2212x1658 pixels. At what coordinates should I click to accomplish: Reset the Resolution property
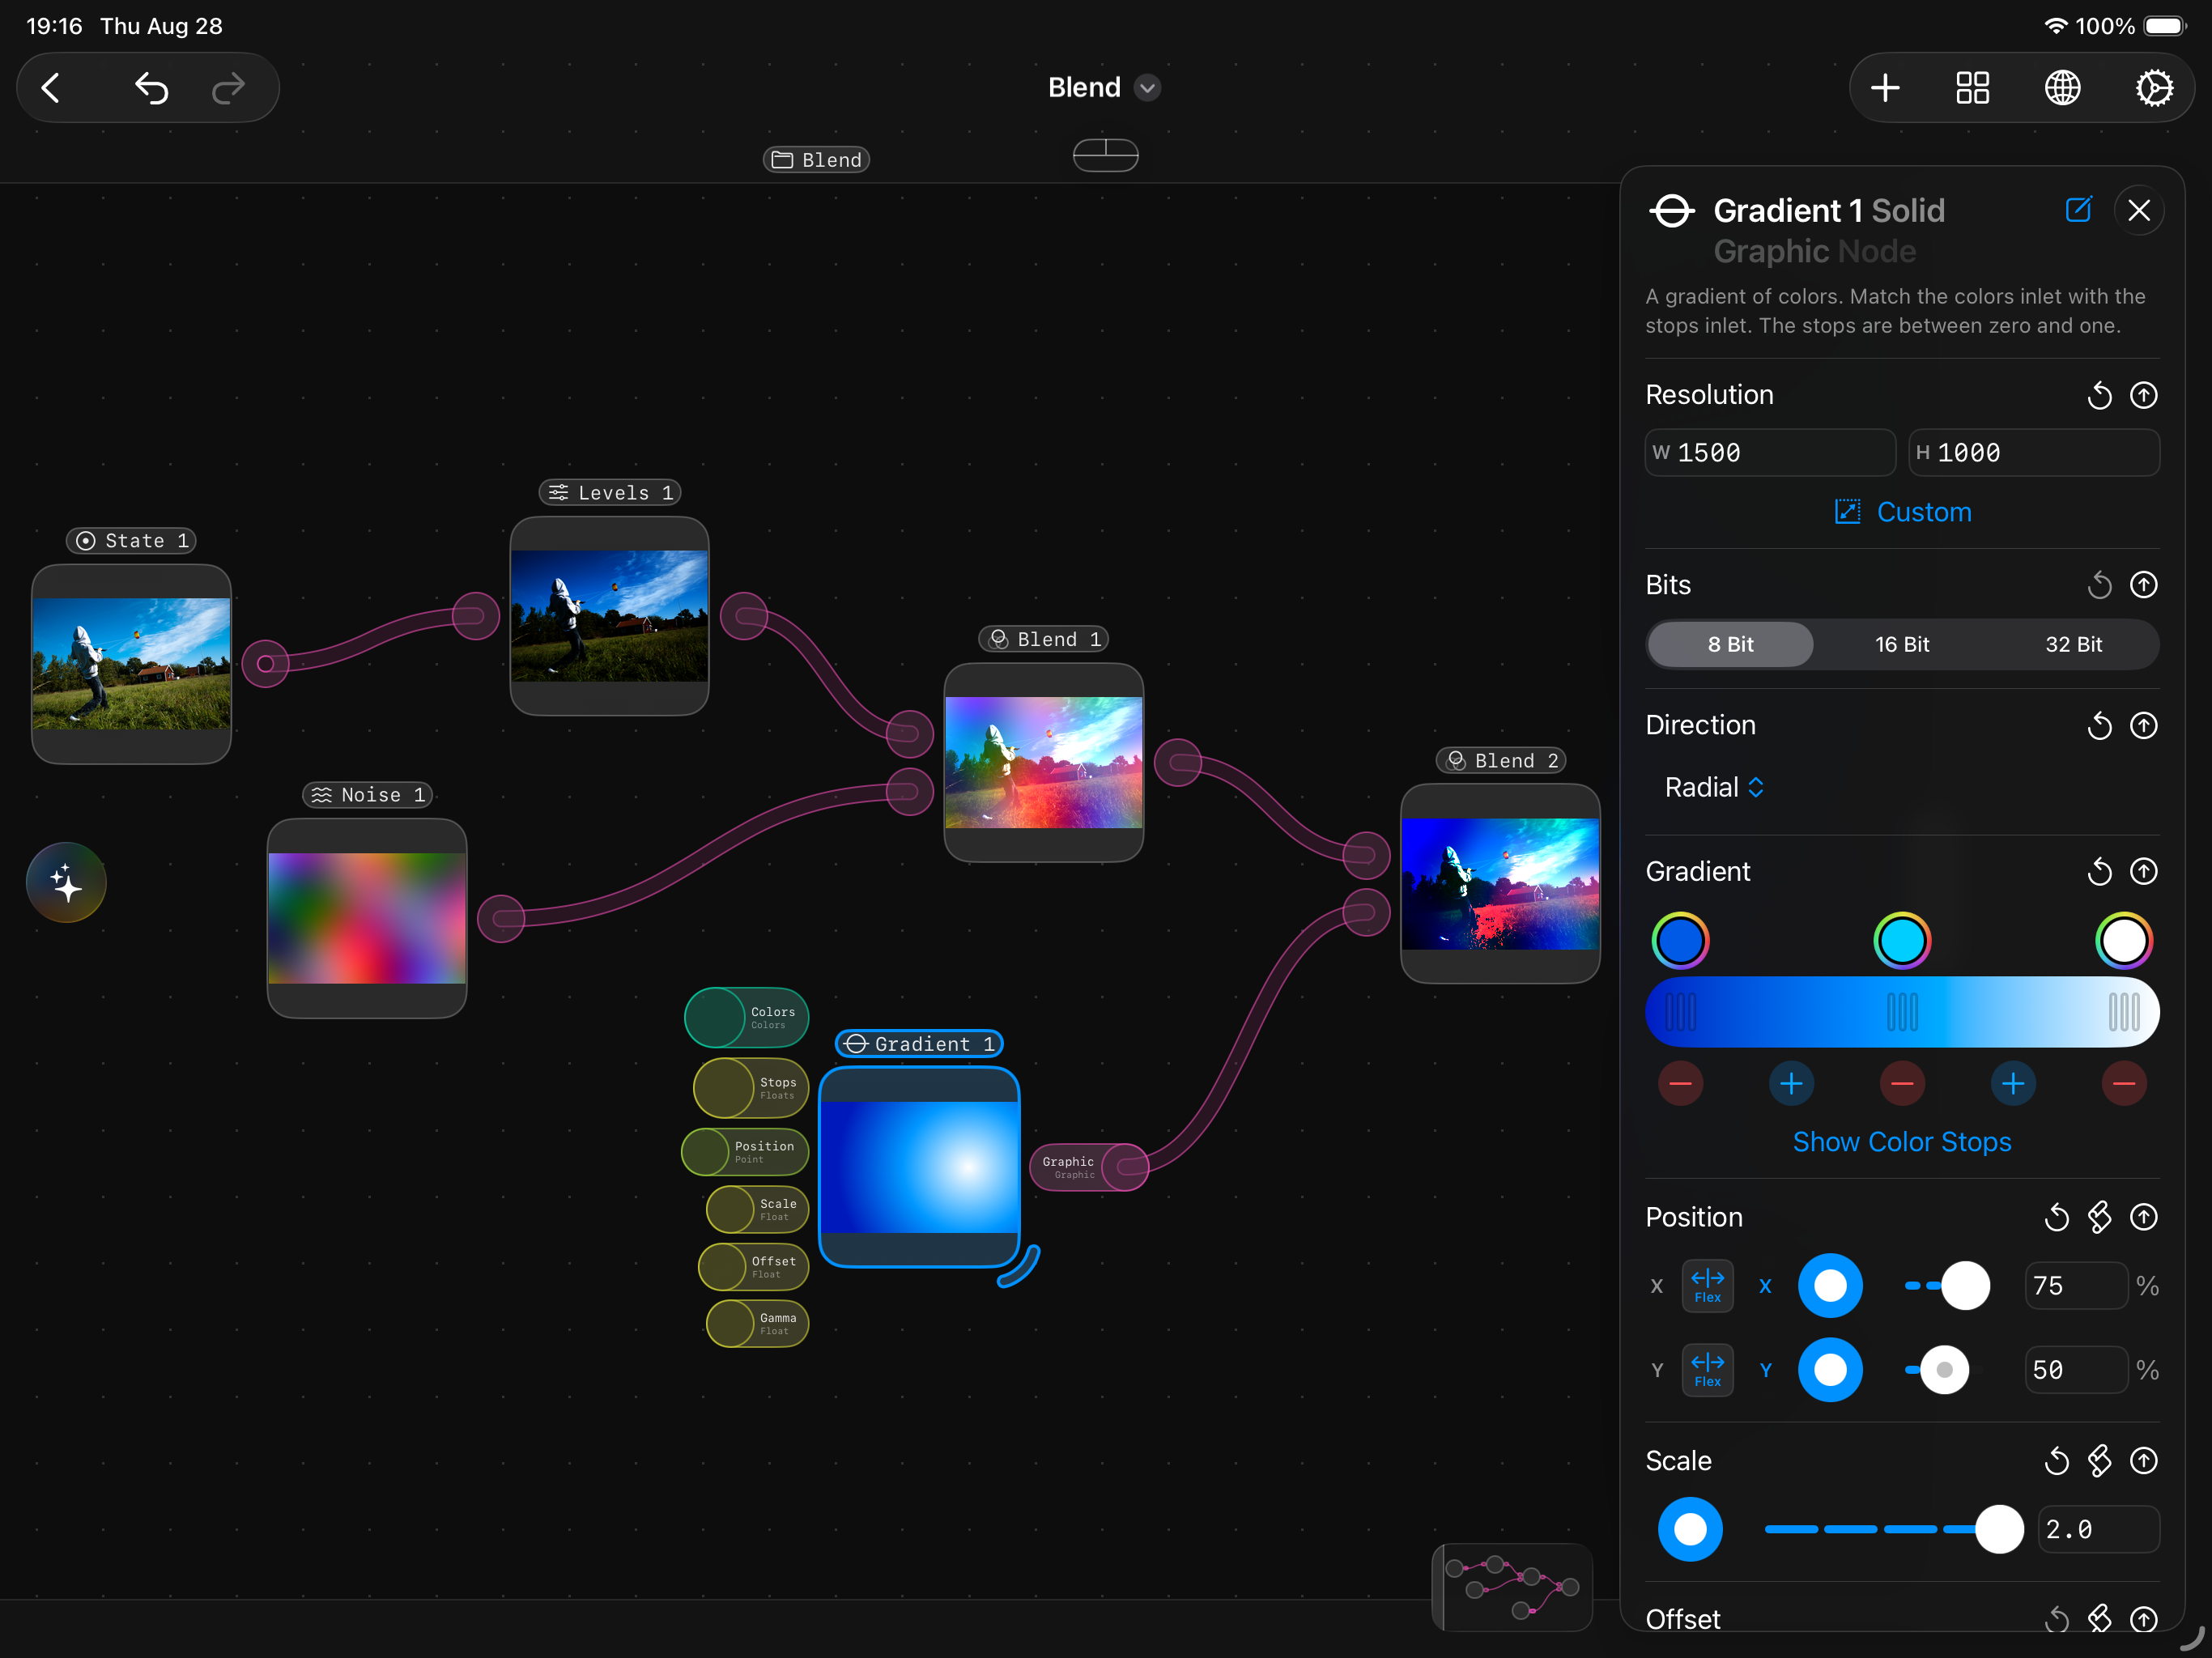point(2099,395)
